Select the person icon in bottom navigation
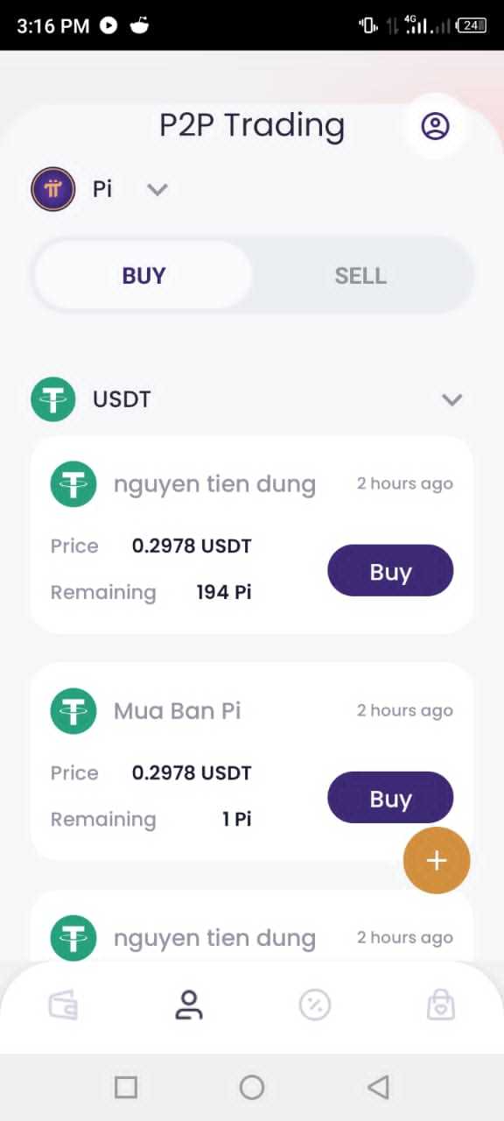Viewport: 504px width, 1121px height. coord(189,1005)
